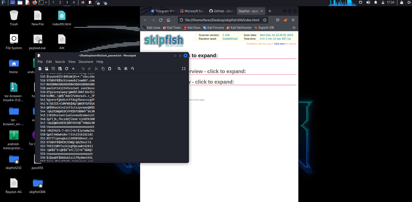Go back in Firefox navigation

coord(145,20)
